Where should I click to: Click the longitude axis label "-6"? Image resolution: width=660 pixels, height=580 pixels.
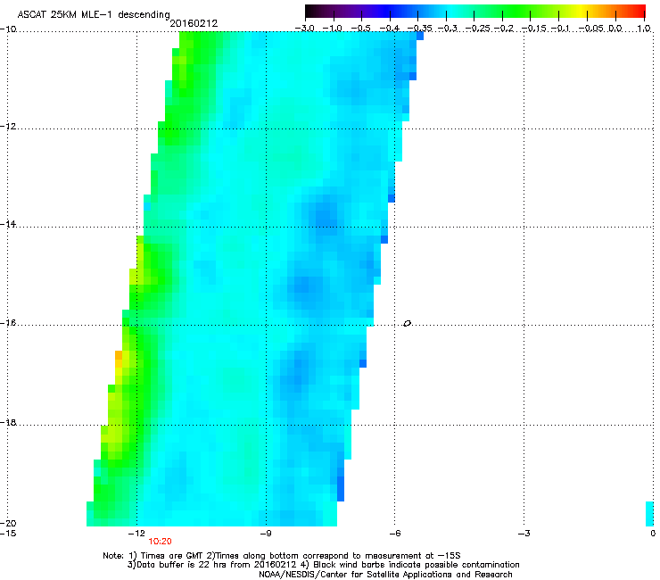click(x=395, y=534)
